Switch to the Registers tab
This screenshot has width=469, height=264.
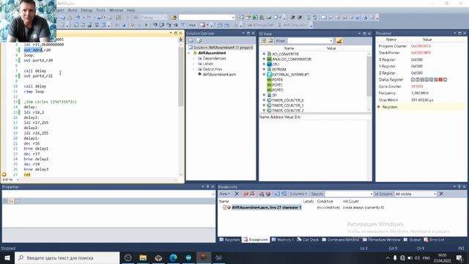click(229, 240)
